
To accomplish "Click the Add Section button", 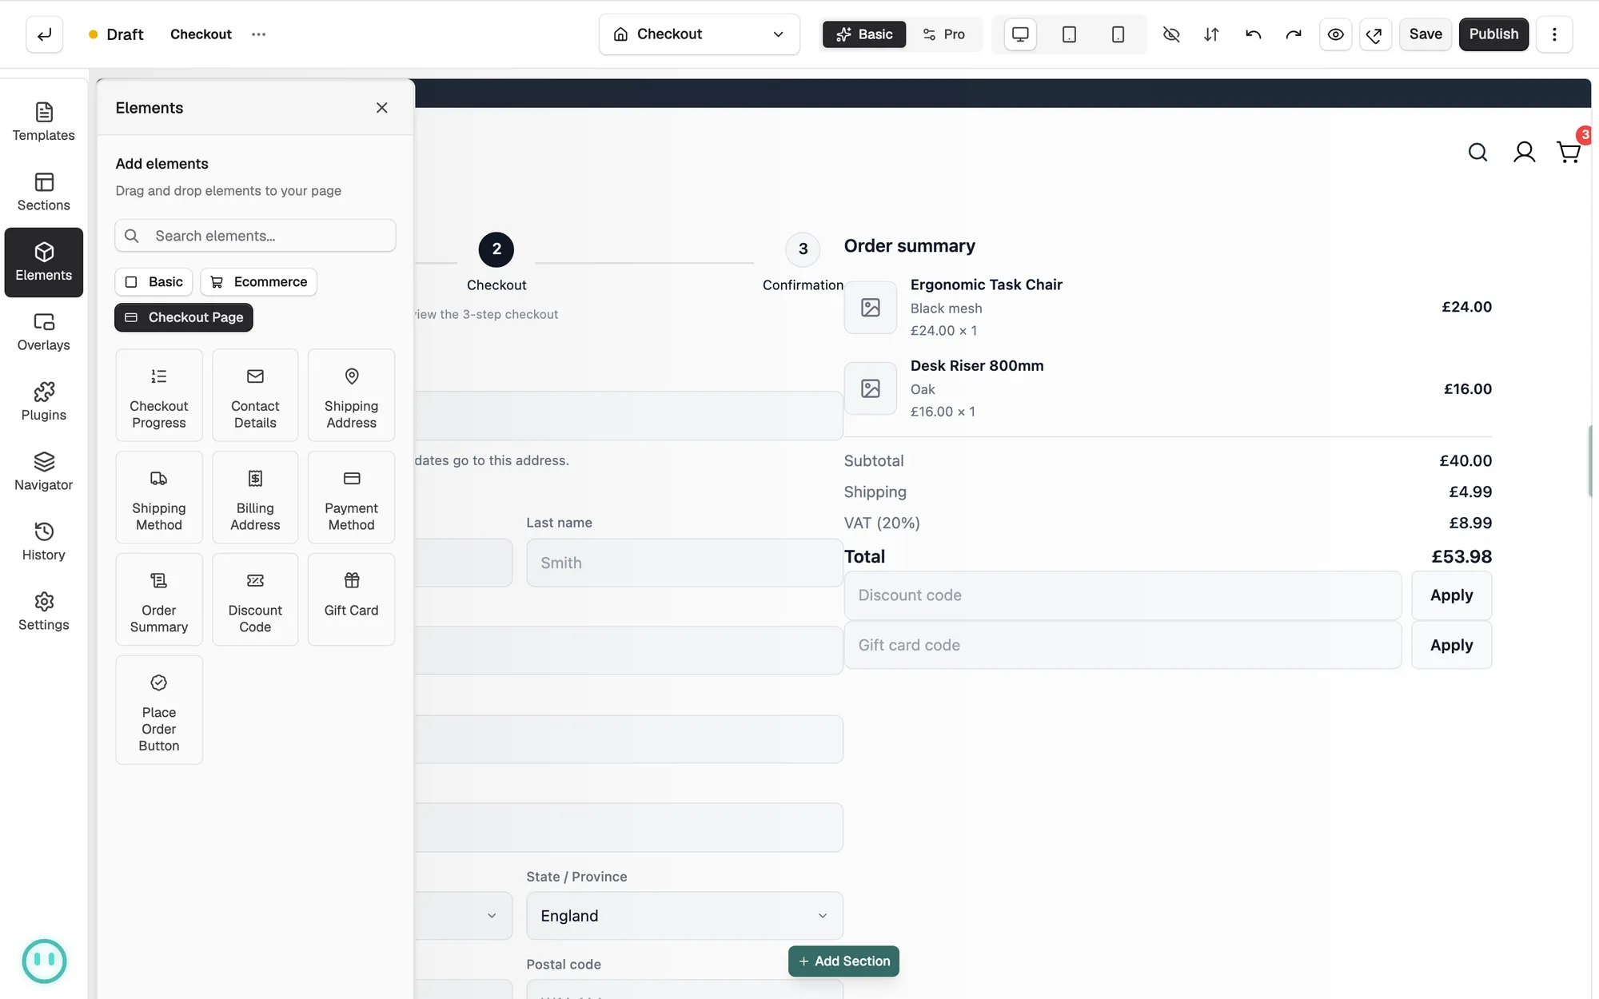I will point(843,961).
